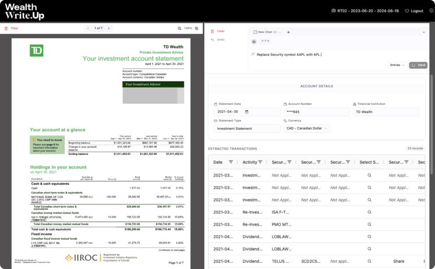Image resolution: width=435 pixels, height=269 pixels.
Task: Click the IIROC logo in statement footer
Action: pos(81,258)
